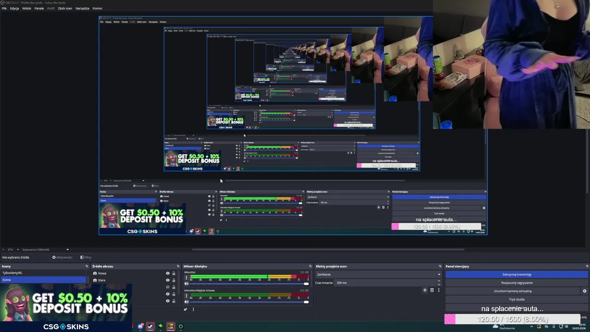This screenshot has height=332, width=590.
Task: Open the Zbiór scen menu
Action: [65, 8]
